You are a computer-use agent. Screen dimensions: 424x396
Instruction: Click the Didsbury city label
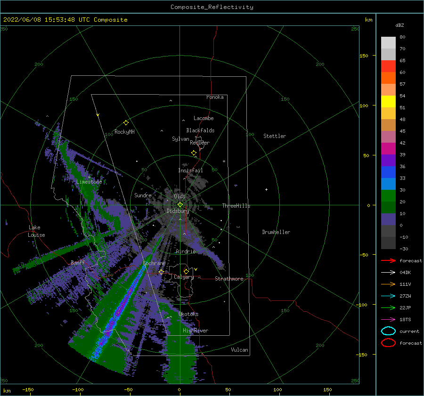point(178,211)
